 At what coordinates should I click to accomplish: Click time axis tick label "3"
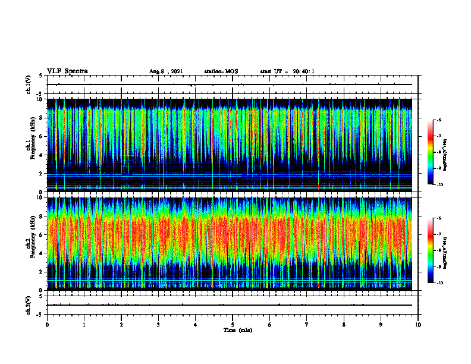click(158, 325)
